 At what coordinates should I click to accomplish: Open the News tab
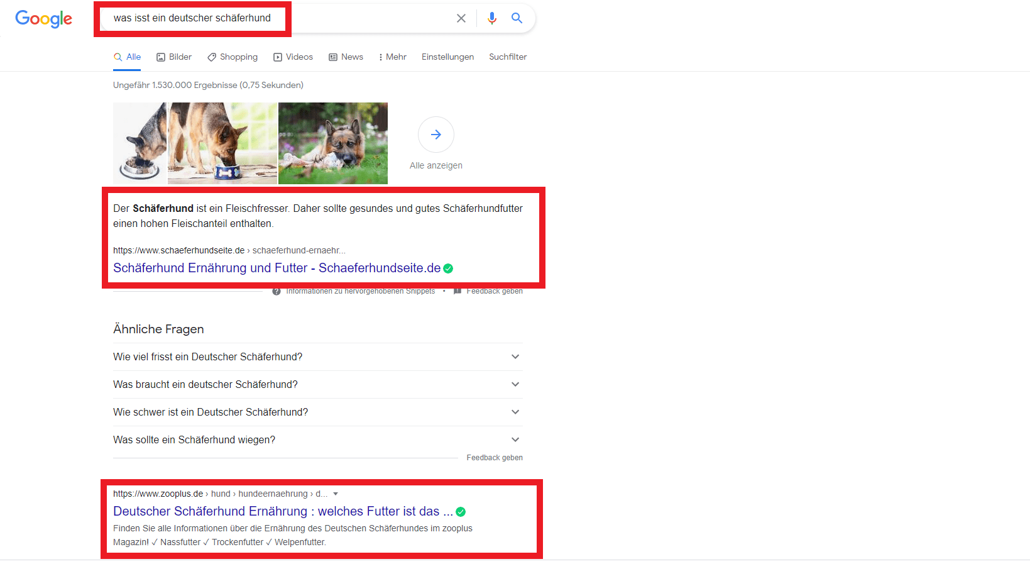coord(346,57)
